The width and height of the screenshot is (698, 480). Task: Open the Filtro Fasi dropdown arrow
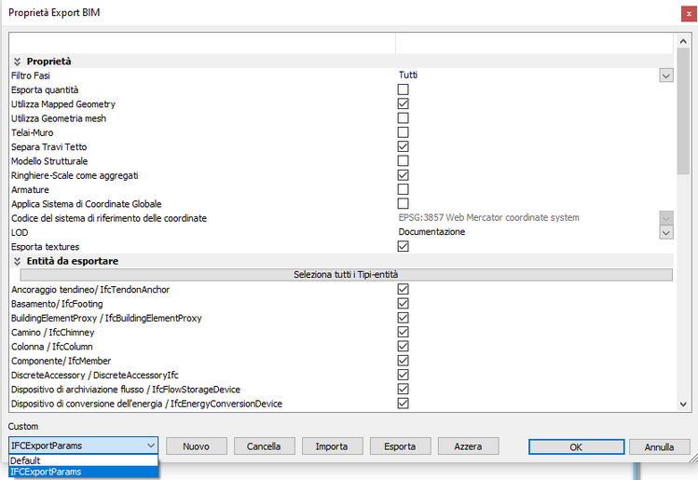(x=666, y=75)
